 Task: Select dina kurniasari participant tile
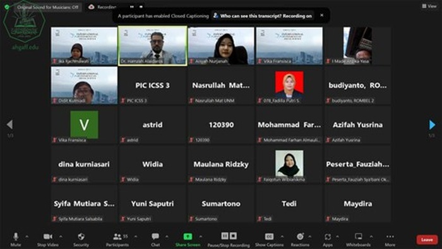tap(84, 164)
